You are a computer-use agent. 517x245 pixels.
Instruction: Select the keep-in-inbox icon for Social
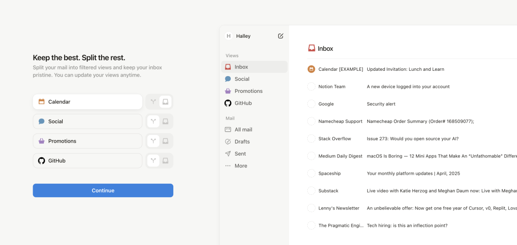(166, 122)
